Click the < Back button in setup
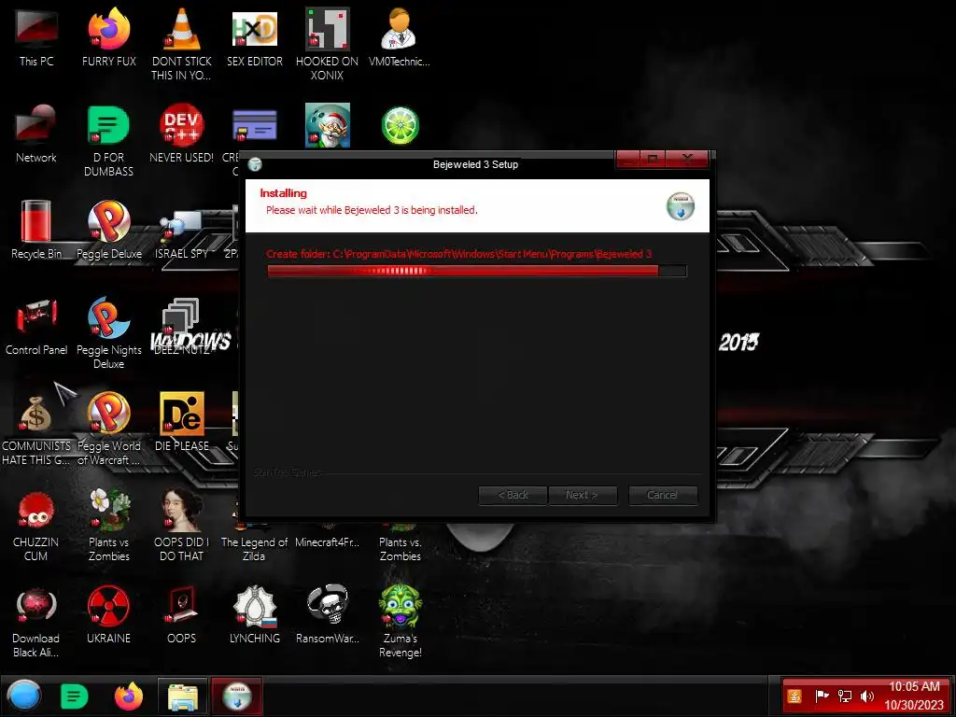 tap(513, 495)
